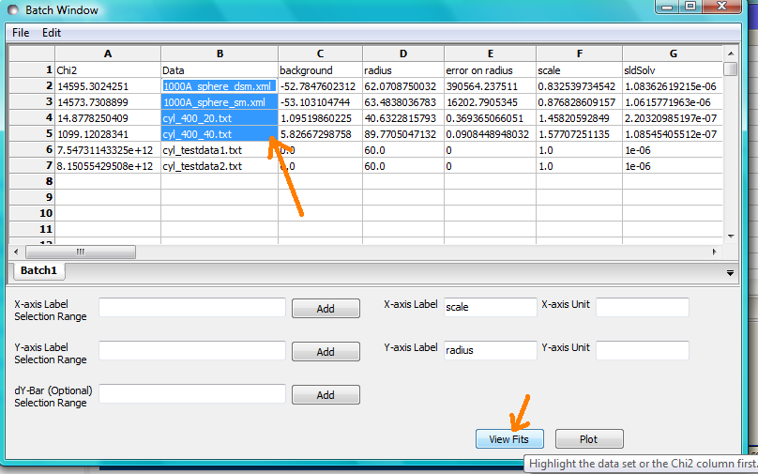Click Add for Y-axis Label Selection Range

[325, 352]
